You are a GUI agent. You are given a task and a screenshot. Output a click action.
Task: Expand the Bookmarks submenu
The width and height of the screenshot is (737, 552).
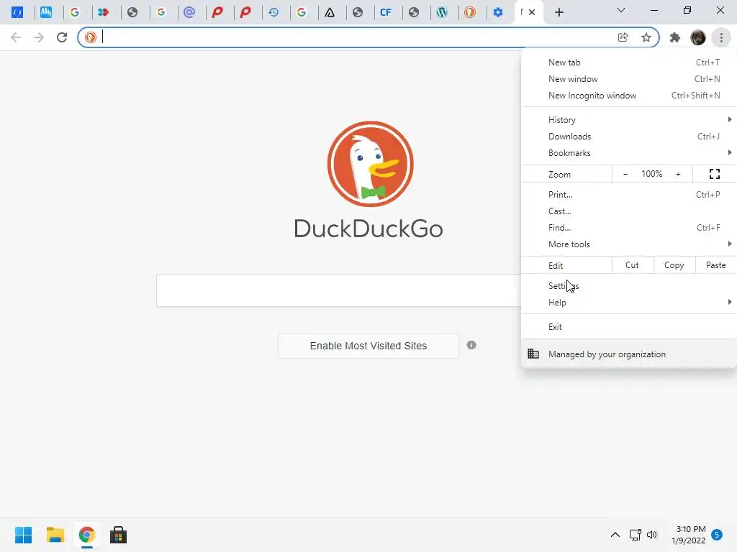pyautogui.click(x=629, y=152)
